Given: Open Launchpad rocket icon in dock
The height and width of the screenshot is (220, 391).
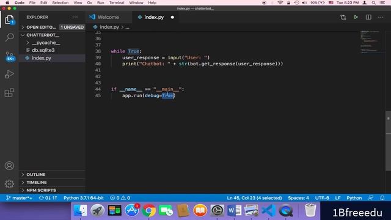Looking at the screenshot, I should coord(97,210).
